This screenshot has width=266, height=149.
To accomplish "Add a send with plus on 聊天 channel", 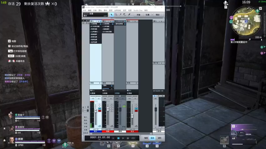I will click(99, 83).
